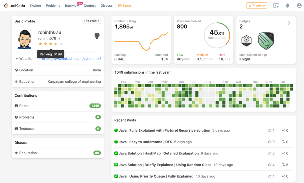
Task: Open Java Solution HashMap Detailed Explanation post
Action: tap(159, 153)
